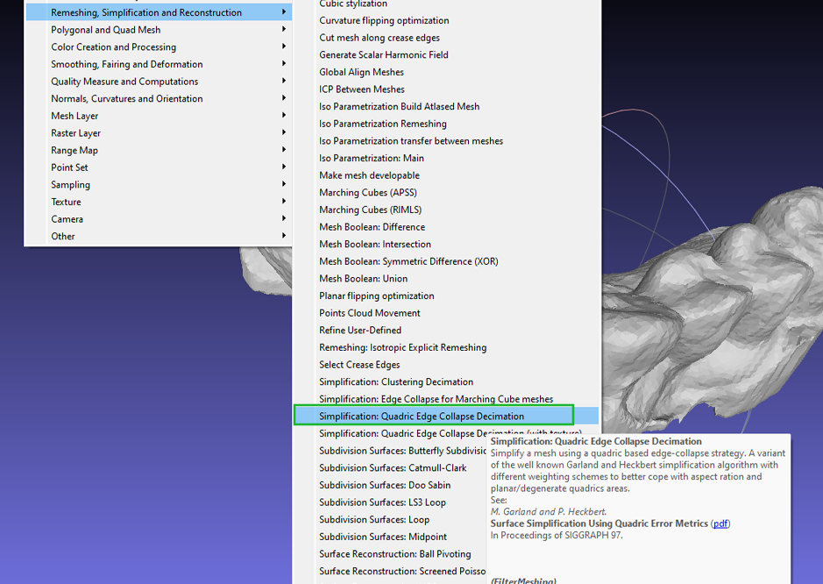Expand the Polygonal and Quad Mesh submenu
Viewport: 823px width, 584px height.
pos(105,29)
